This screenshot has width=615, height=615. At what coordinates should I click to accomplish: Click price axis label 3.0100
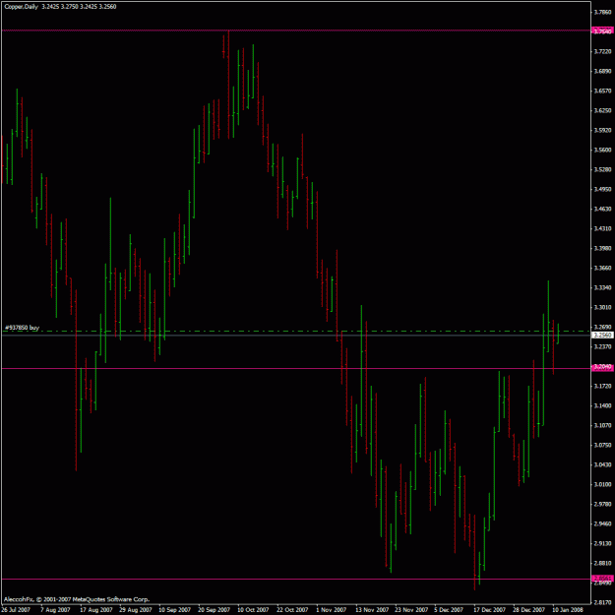(x=602, y=484)
